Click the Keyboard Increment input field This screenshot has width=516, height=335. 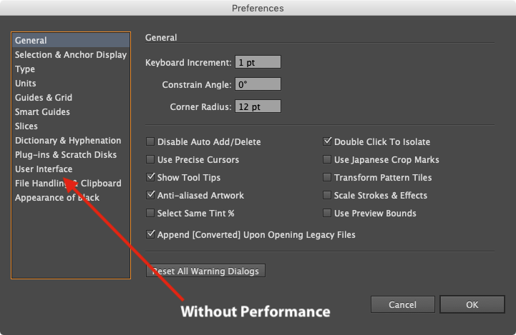tap(258, 62)
